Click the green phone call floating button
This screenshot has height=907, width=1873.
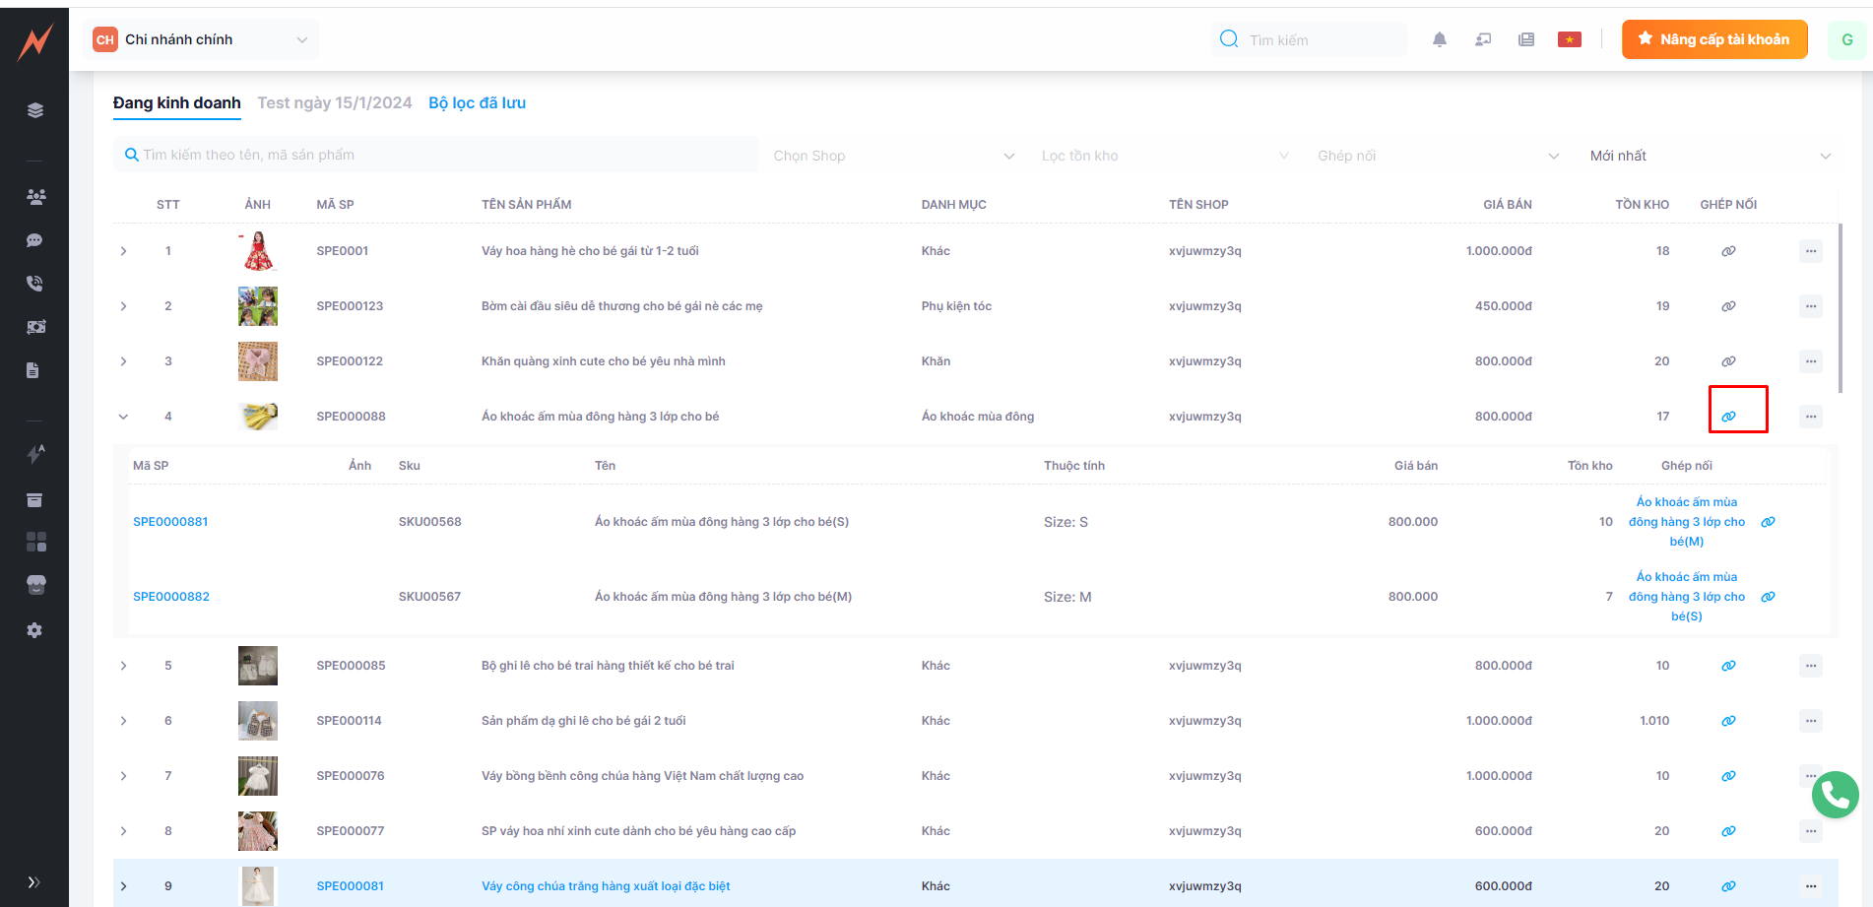[x=1835, y=794]
